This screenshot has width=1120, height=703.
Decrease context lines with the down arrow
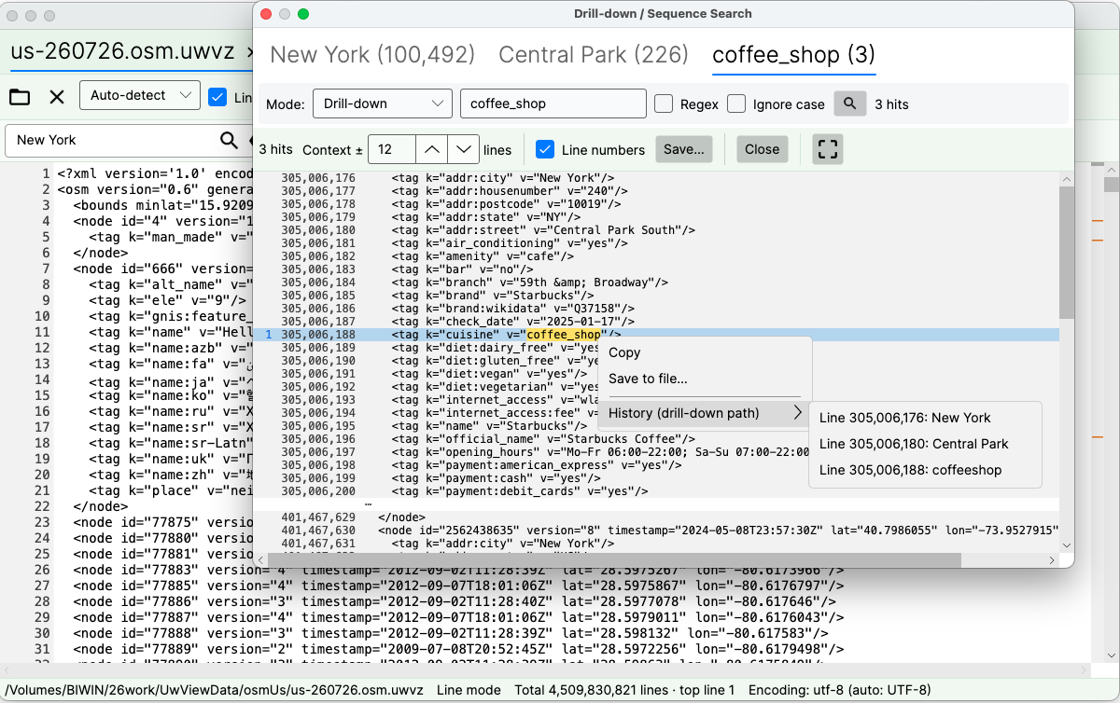tap(463, 149)
